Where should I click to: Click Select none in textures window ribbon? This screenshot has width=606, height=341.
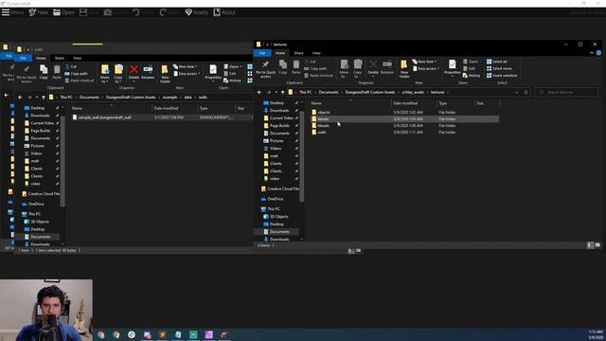pyautogui.click(x=499, y=68)
